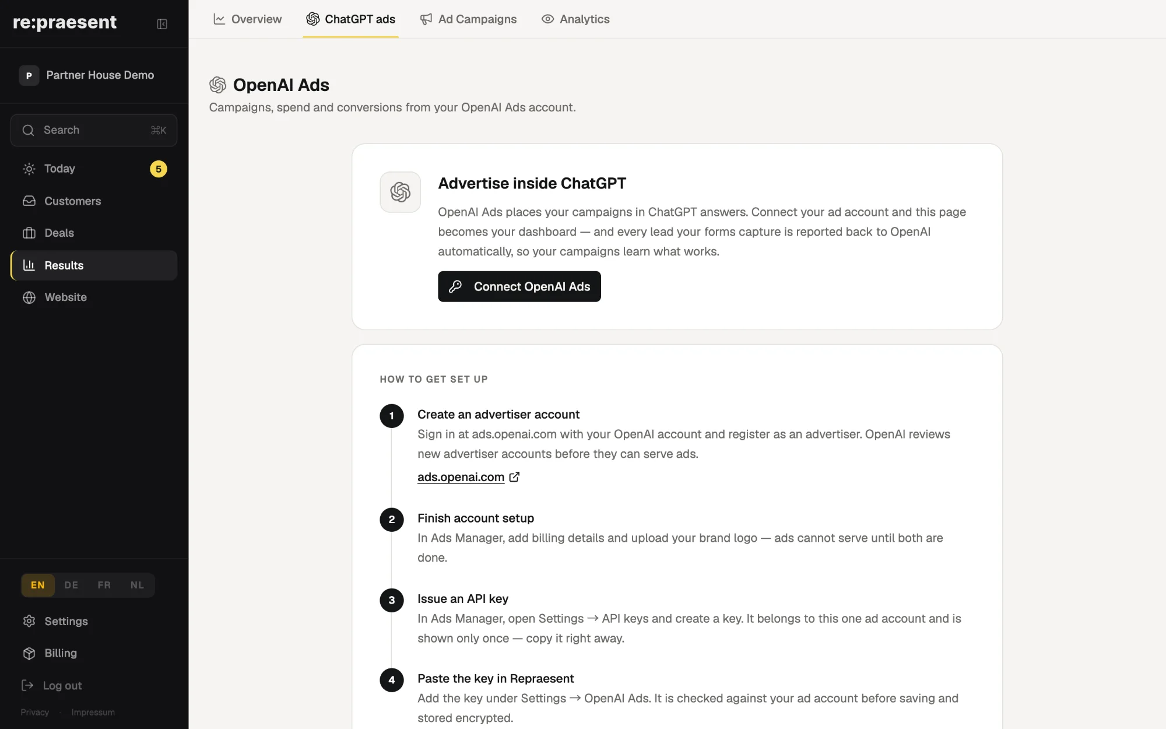Click the re:praesent logo
This screenshot has height=729, width=1166.
click(x=65, y=22)
